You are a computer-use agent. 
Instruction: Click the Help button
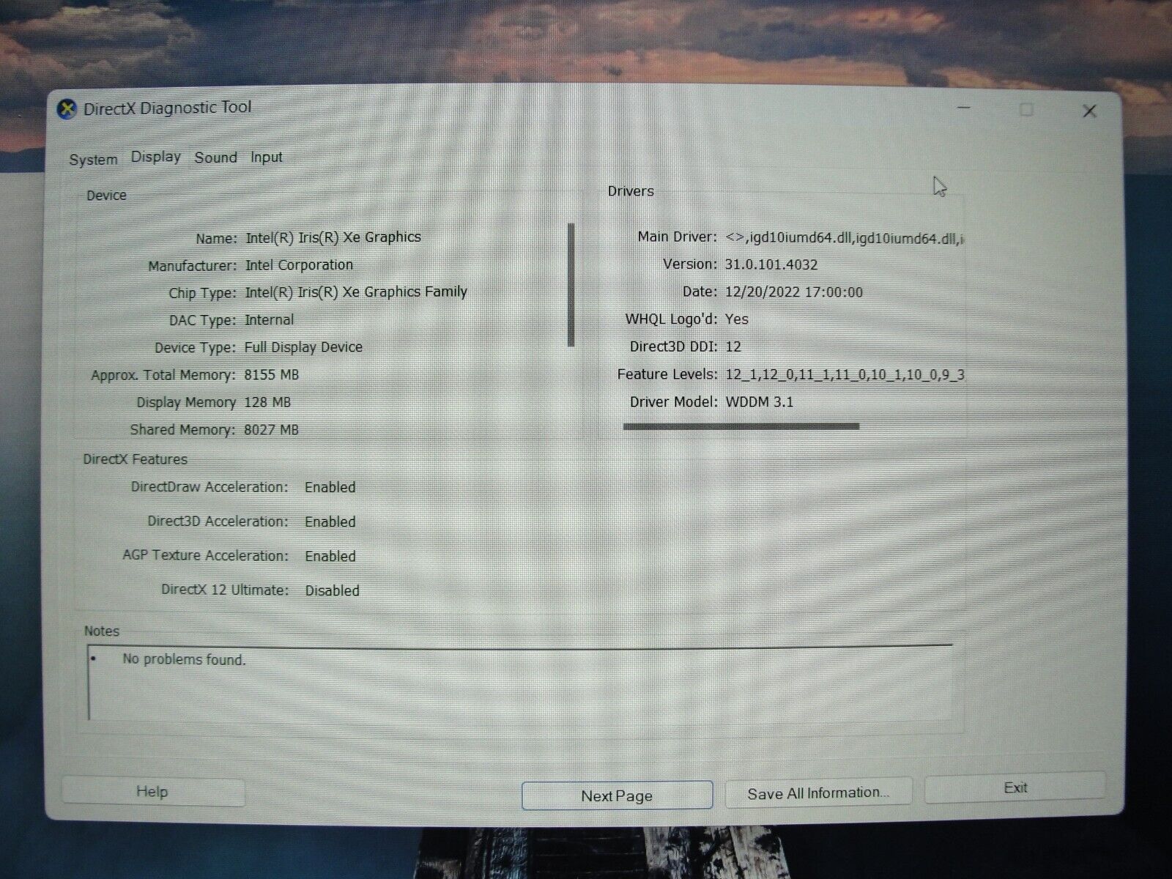(x=152, y=792)
